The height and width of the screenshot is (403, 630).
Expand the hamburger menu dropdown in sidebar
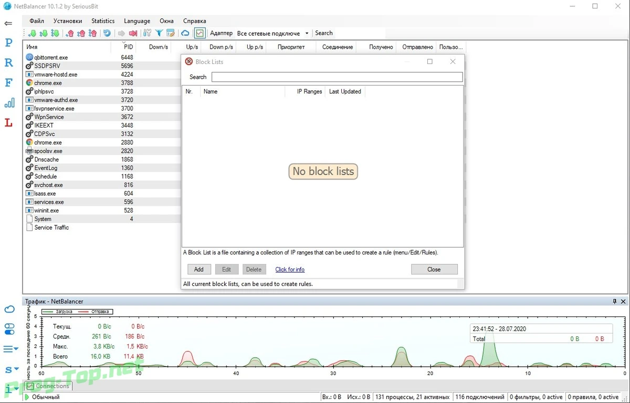10,349
